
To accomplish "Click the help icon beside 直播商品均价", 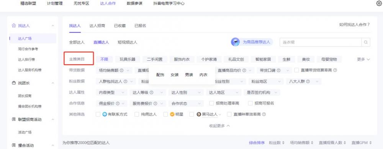I will click(x=244, y=70).
